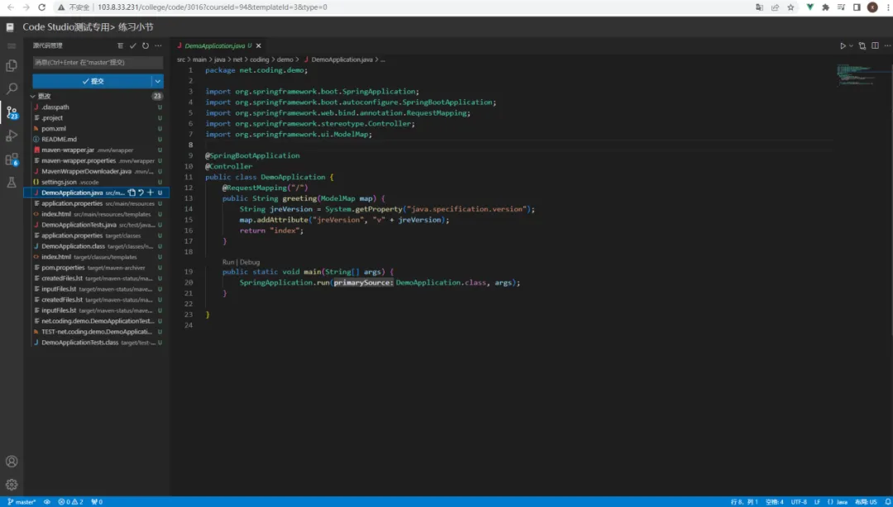This screenshot has height=507, width=893.
Task: Click the Run code lens above main
Action: click(x=228, y=263)
